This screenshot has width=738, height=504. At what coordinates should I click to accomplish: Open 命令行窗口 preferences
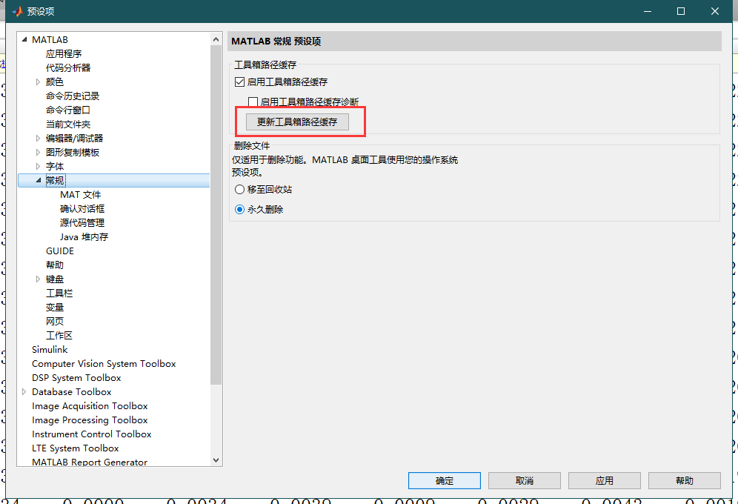click(x=68, y=110)
